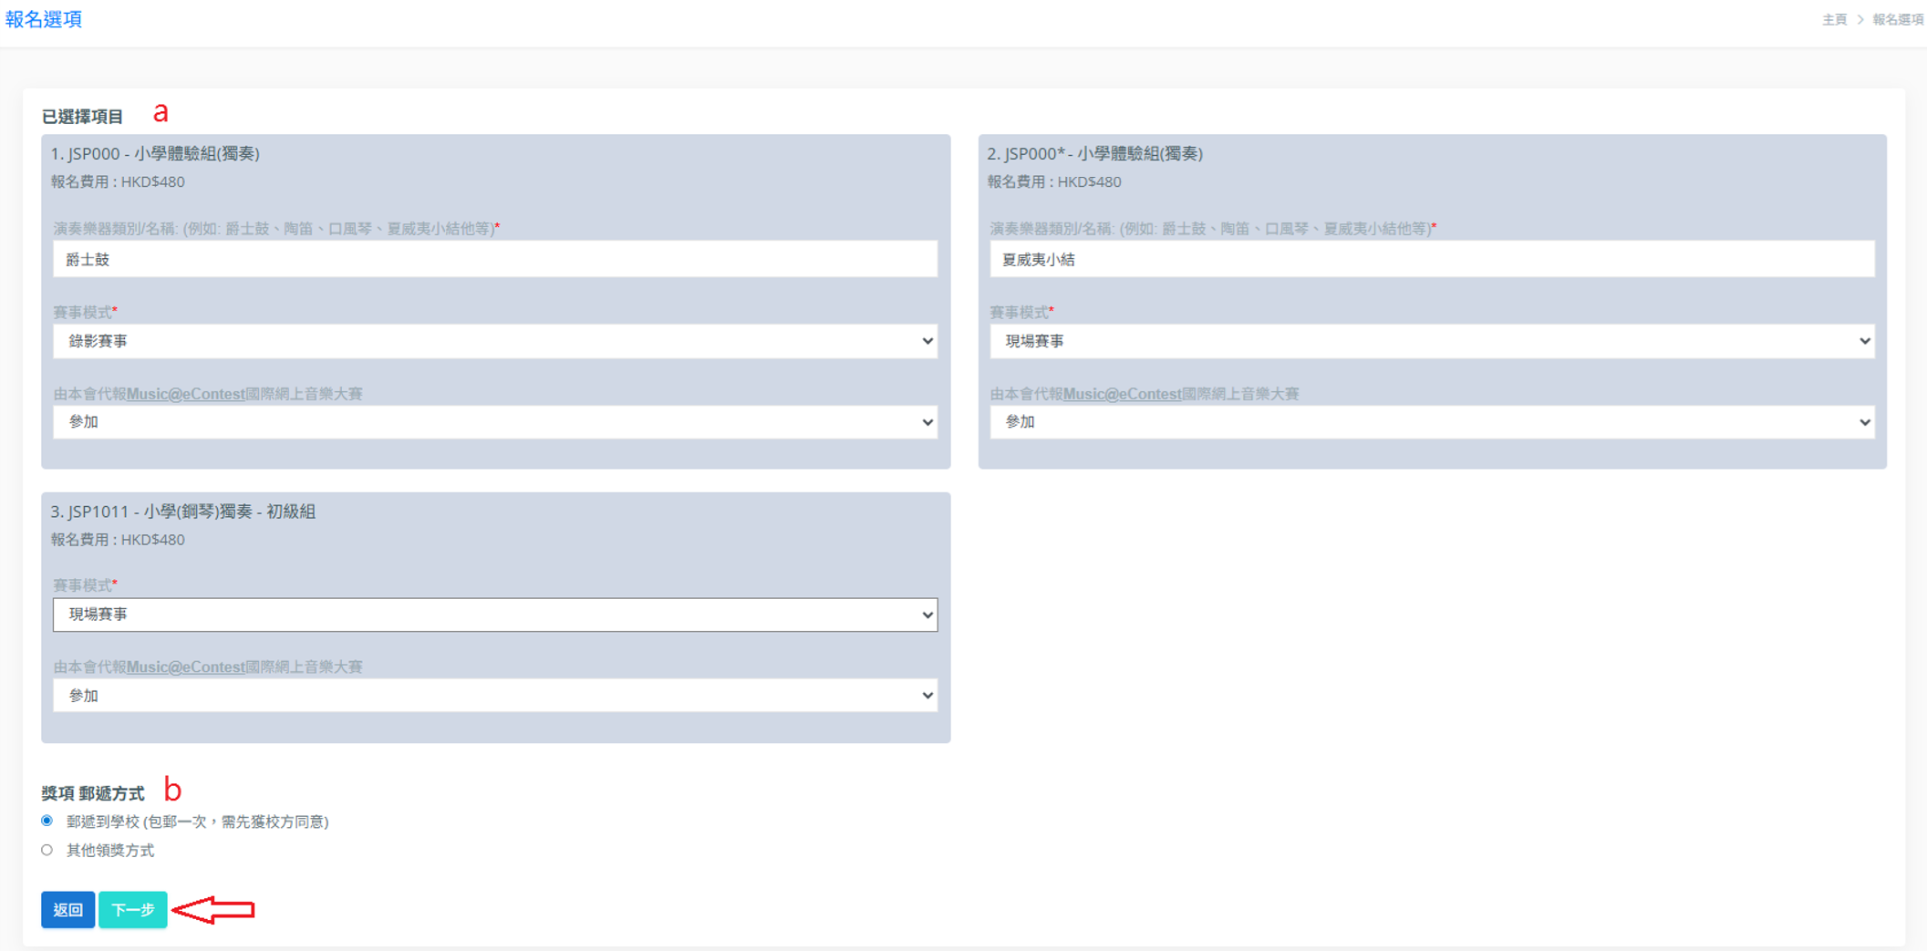Click the 已選擇項目 section heading
Viewport: 1927px width, 951px height.
coord(82,117)
